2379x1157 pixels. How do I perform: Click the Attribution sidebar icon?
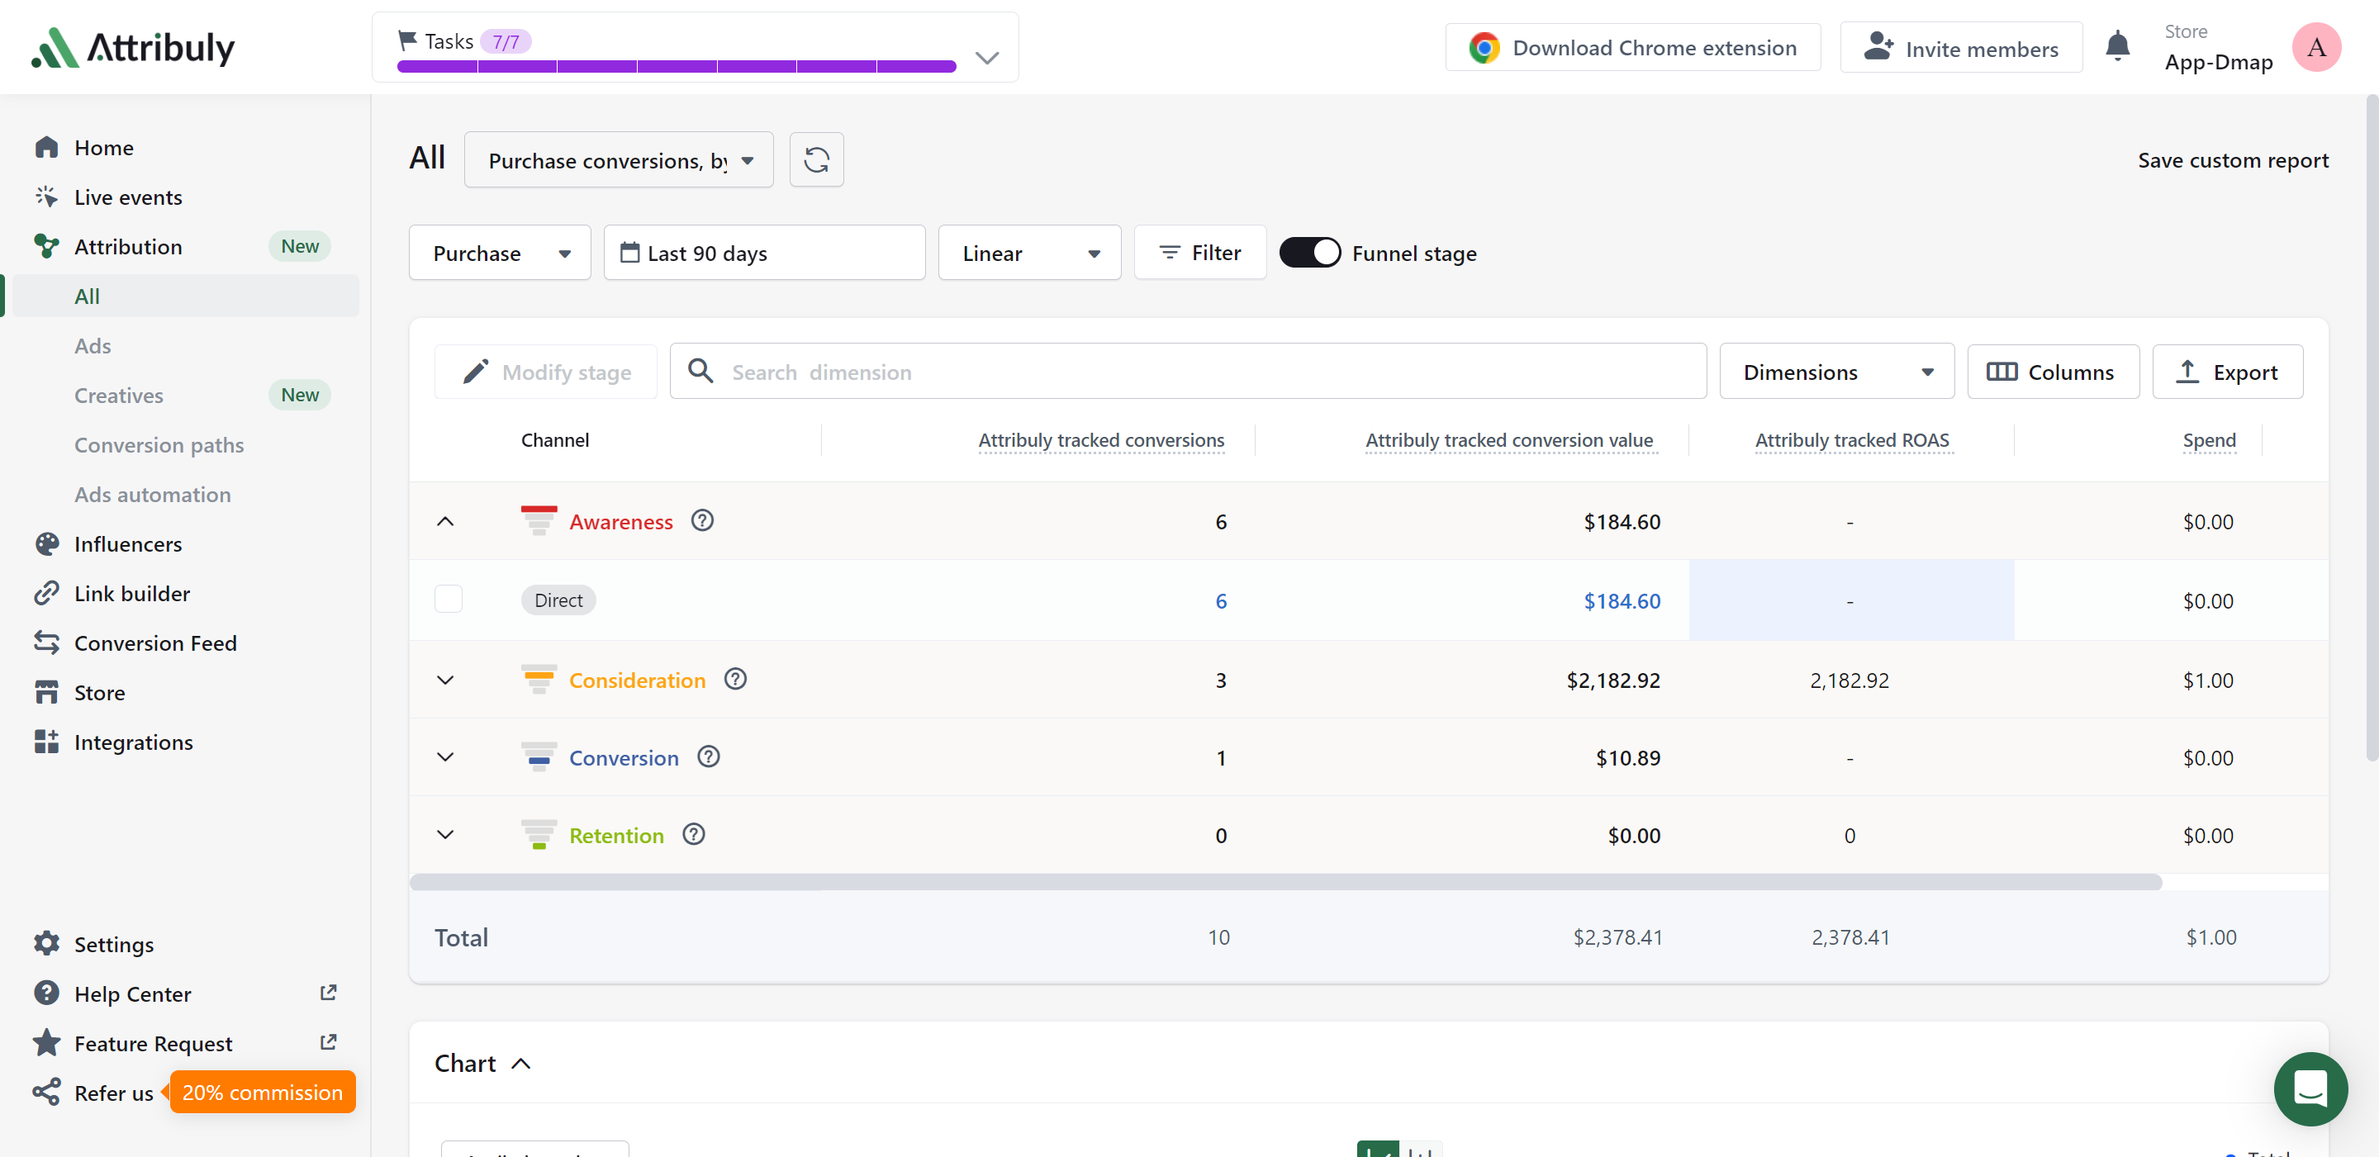click(47, 244)
